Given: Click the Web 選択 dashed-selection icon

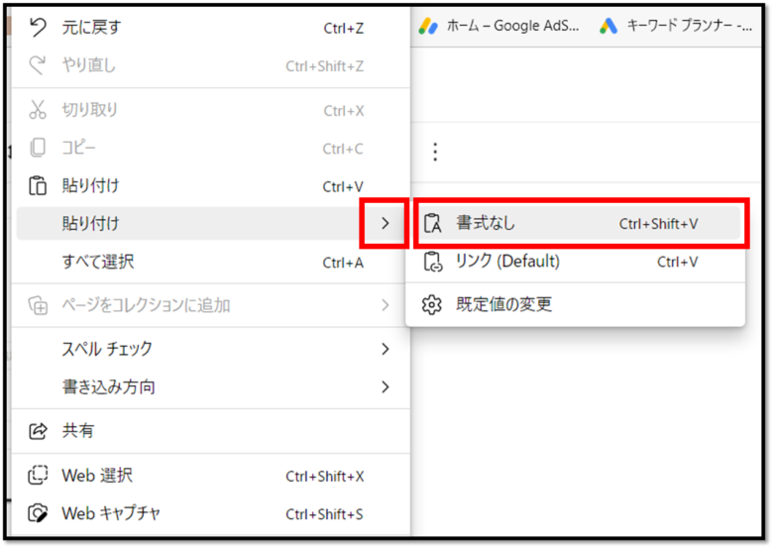Looking at the screenshot, I should (x=38, y=476).
